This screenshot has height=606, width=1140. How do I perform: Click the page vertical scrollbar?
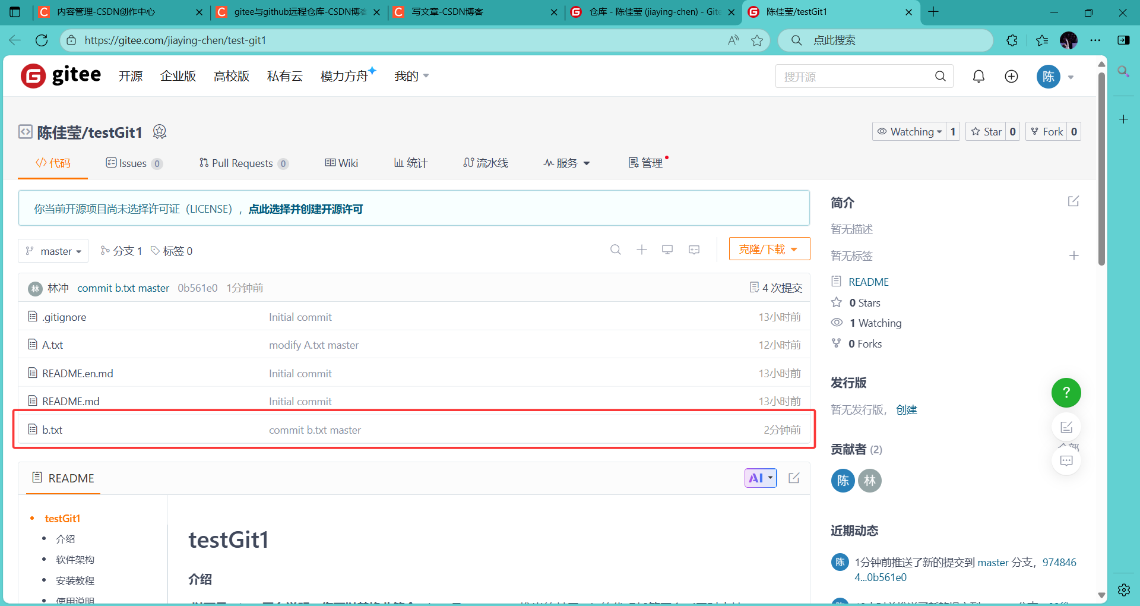pos(1101,169)
